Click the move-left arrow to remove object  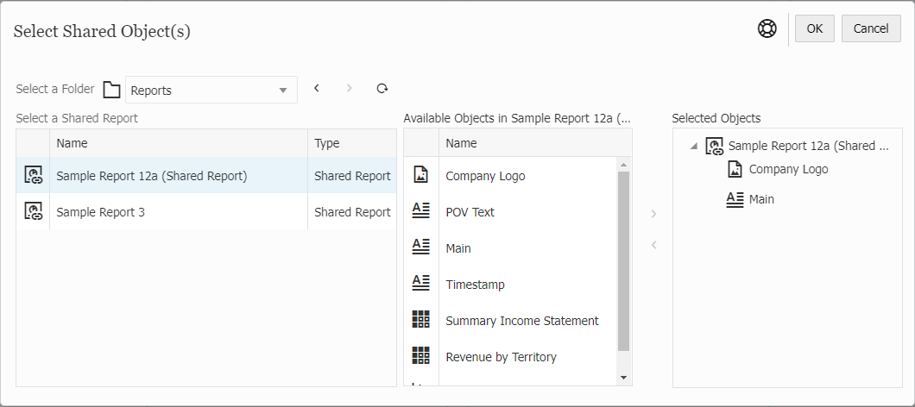pos(653,245)
